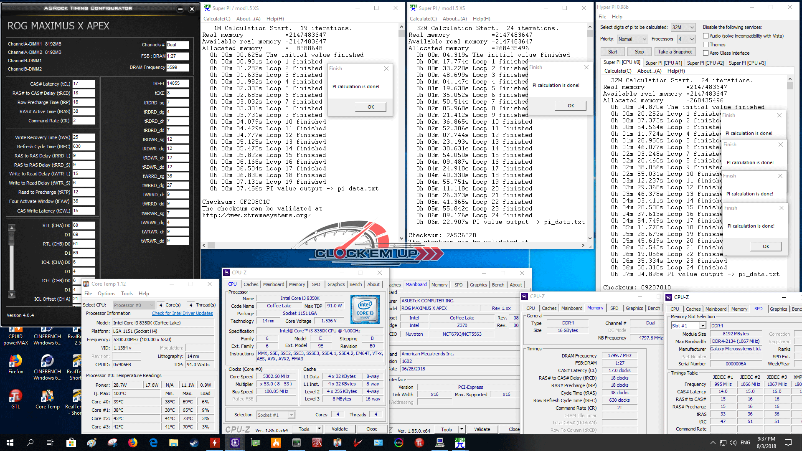Click the volume speaker tray icon
This screenshot has width=802, height=451.
(x=733, y=443)
